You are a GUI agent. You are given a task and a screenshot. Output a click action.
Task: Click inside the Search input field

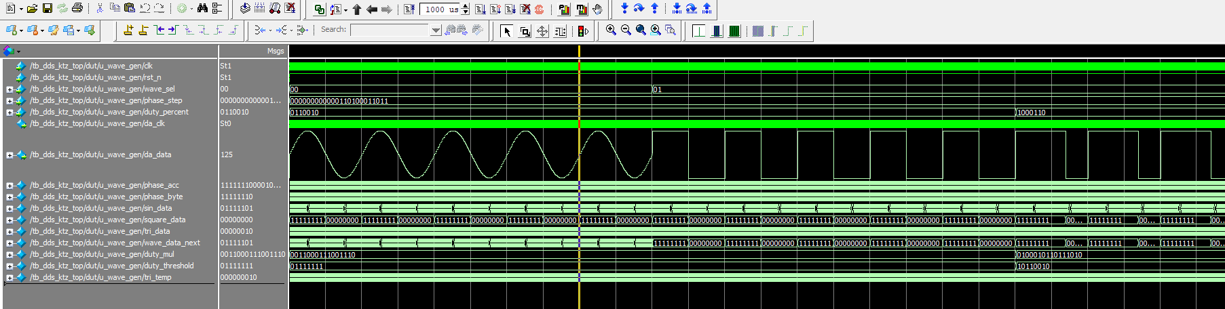click(390, 30)
